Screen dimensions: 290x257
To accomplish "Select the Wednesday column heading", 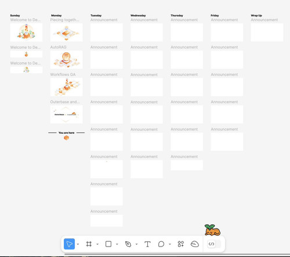I will tap(138, 16).
